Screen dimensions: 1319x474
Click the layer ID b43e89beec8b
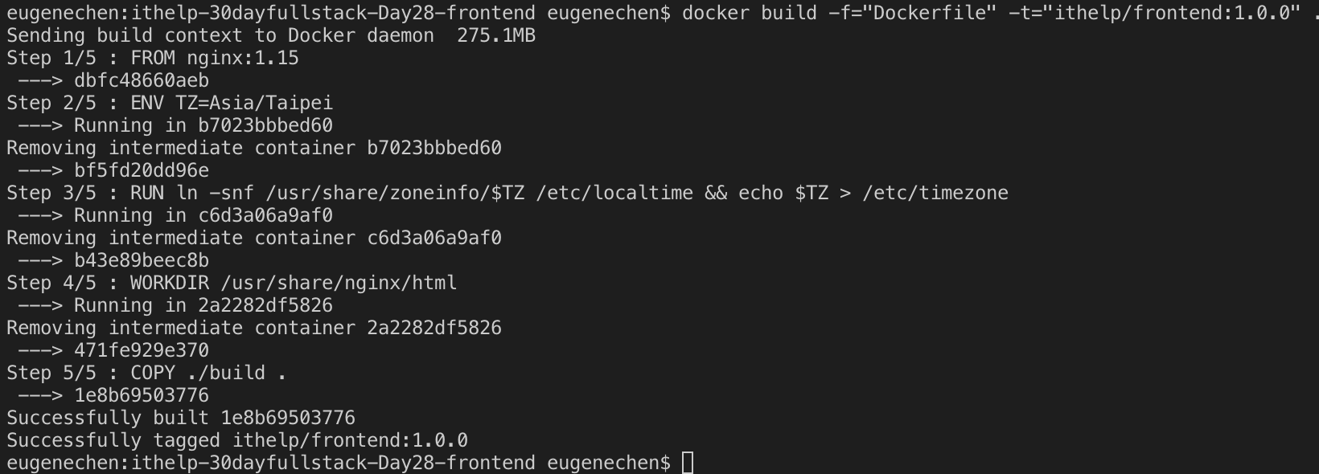(x=141, y=260)
